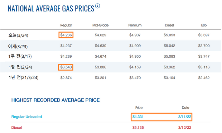
Task: Click the info icon beside National Average Gas Prices
Action: click(x=97, y=6)
